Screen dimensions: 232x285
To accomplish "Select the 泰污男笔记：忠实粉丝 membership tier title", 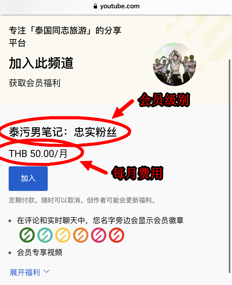I will [63, 132].
